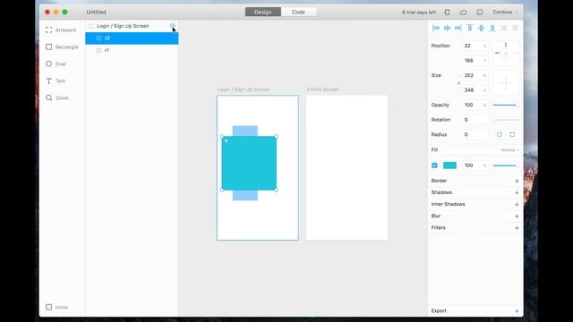Select the Artboard tool
Image resolution: width=573 pixels, height=322 pixels.
coord(61,30)
